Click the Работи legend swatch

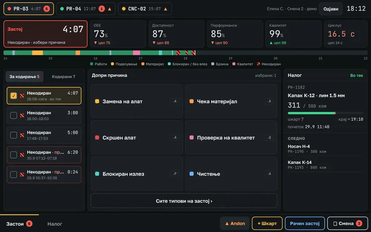(91, 64)
